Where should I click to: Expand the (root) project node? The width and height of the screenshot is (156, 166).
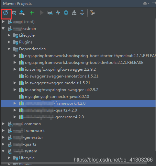[x=3, y=22]
